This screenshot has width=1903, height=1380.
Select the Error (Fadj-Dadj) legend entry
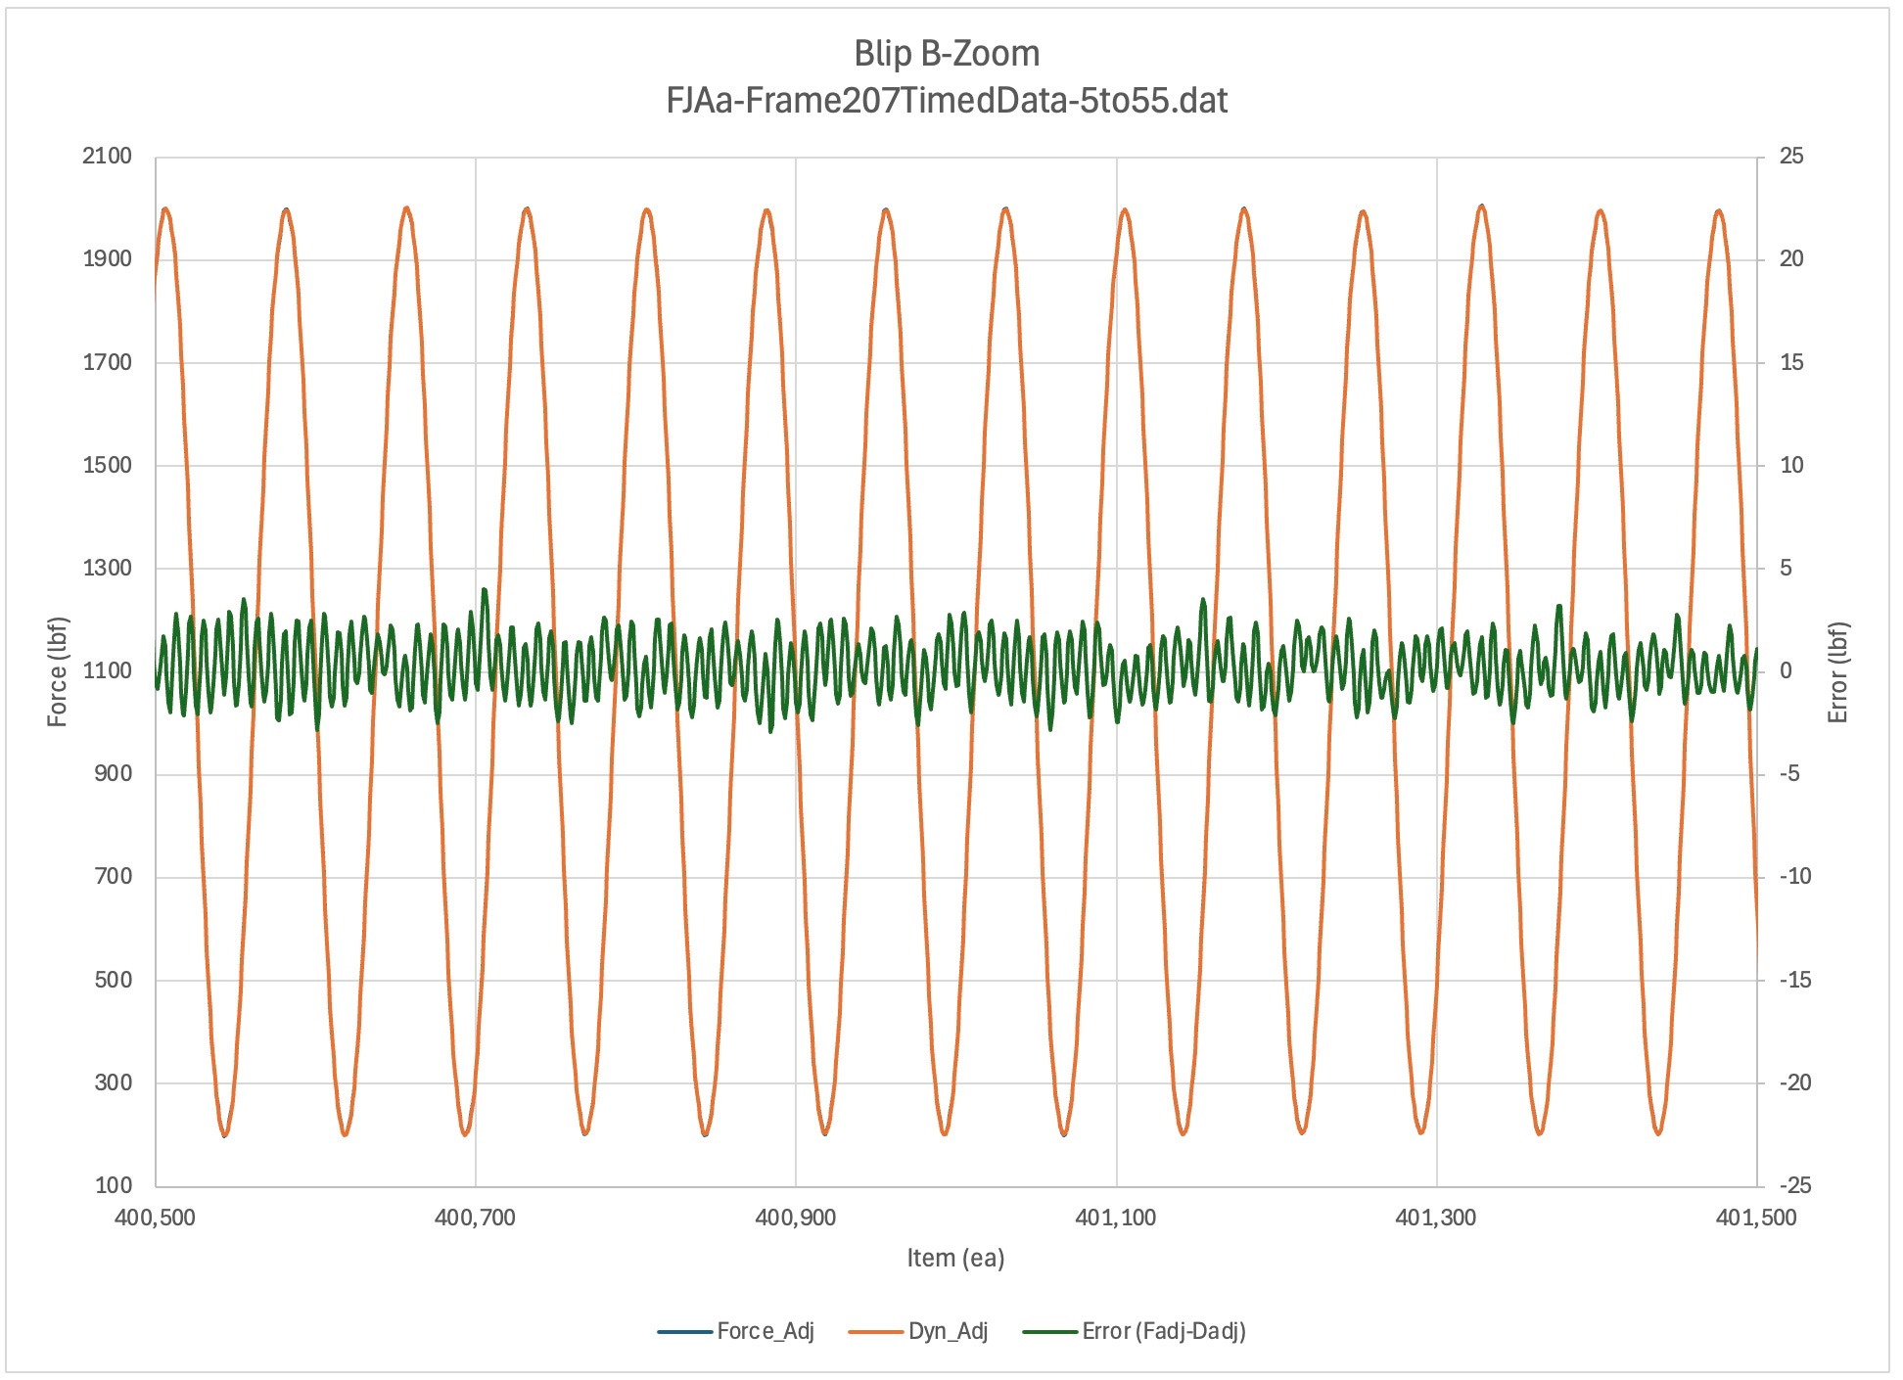click(x=1163, y=1331)
